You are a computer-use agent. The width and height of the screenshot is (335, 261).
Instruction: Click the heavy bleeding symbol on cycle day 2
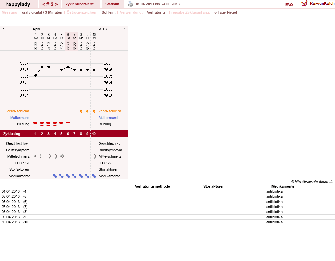(42, 124)
